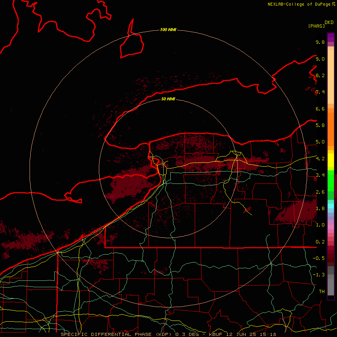Click the 15:18 timestamp text

tap(268, 334)
